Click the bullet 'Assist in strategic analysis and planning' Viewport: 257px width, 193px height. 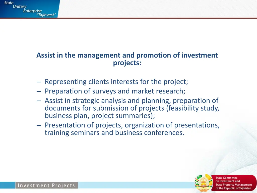132,108
